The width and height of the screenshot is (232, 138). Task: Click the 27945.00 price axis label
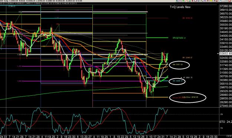[x=226, y=106]
